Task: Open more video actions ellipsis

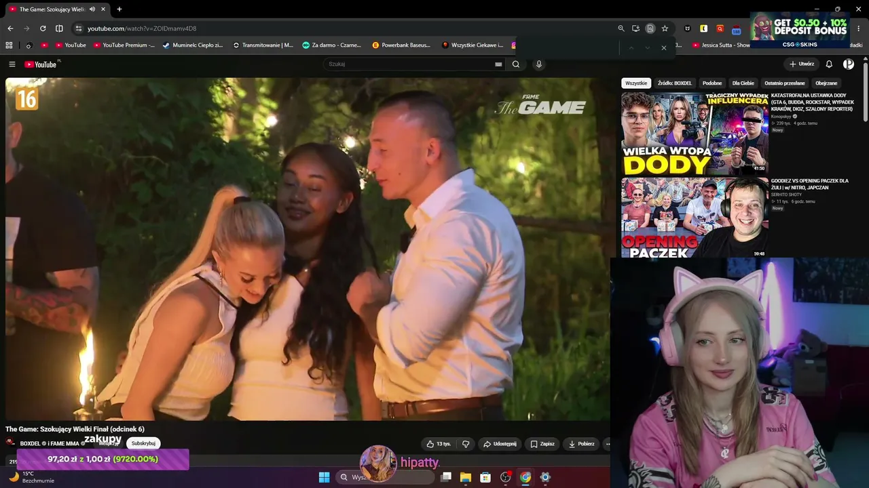Action: pyautogui.click(x=607, y=444)
